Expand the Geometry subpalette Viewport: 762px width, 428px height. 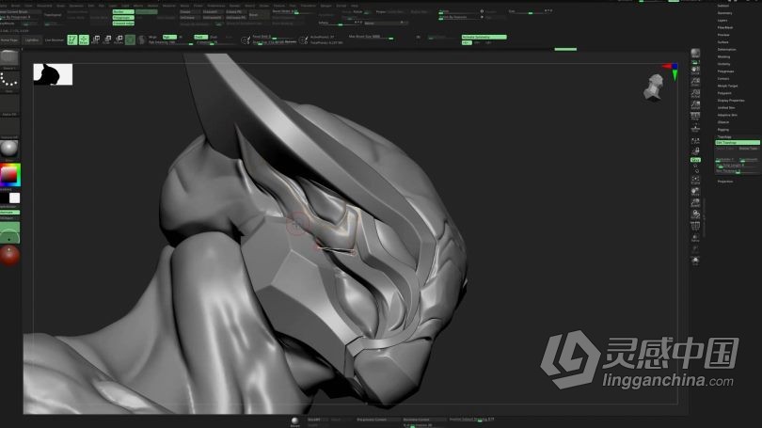pos(724,13)
